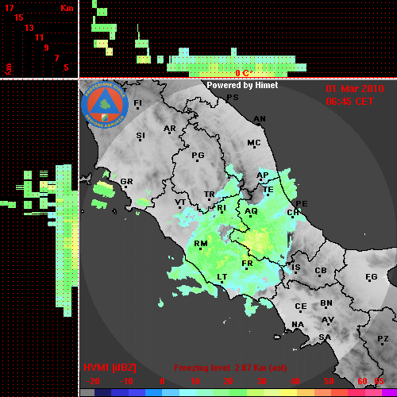Click the 17 Km altitude label
This screenshot has height=397, width=397.
coord(9,8)
